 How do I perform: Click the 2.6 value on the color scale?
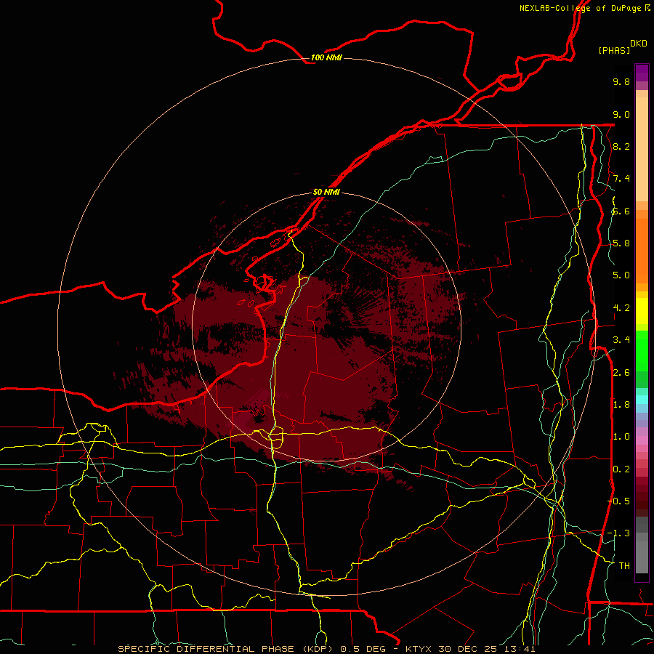[621, 373]
